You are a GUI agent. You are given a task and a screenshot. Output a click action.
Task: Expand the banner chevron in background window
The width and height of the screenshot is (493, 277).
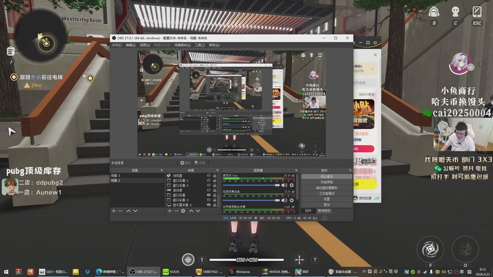373,68
